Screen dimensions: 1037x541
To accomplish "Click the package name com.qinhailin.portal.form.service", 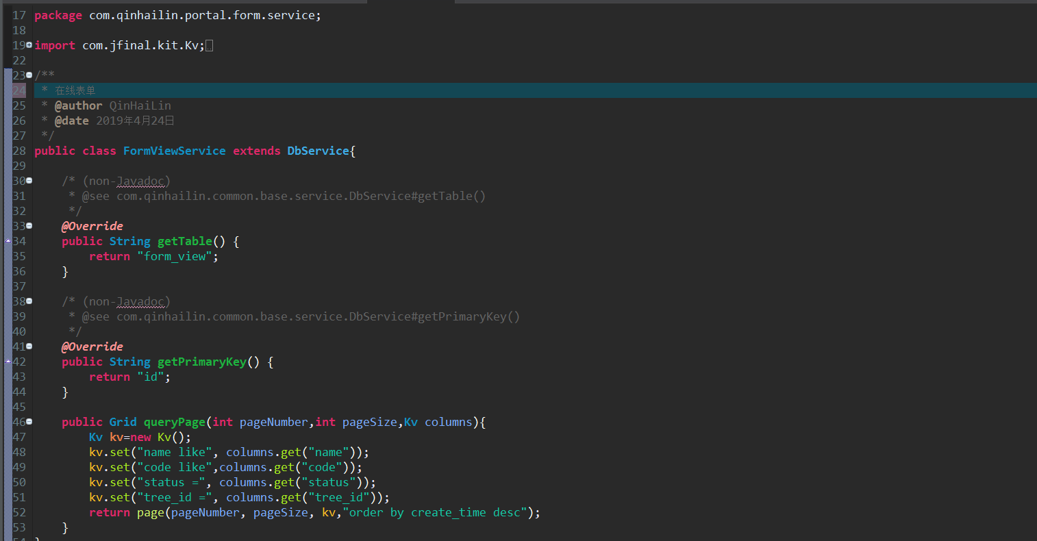I will click(x=201, y=15).
